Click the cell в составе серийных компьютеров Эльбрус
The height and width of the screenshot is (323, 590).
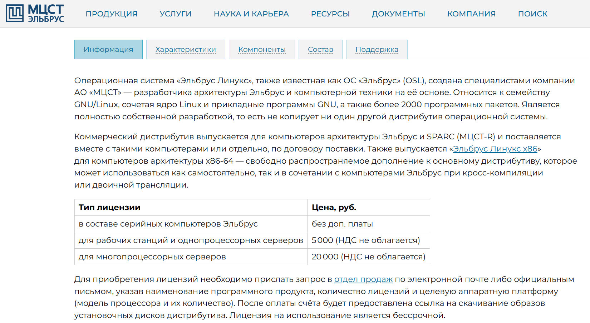191,224
